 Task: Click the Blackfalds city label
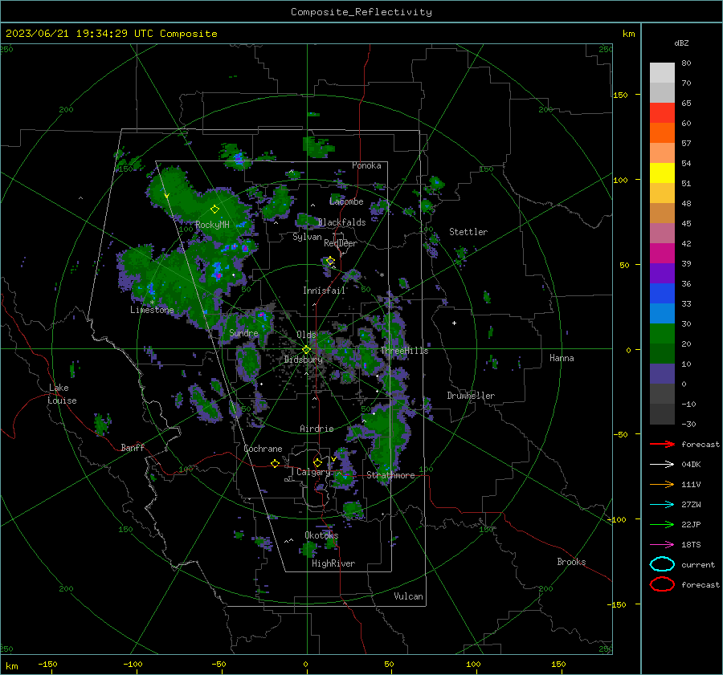[x=341, y=222]
